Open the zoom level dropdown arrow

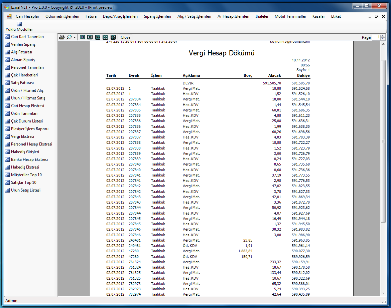pos(75,37)
